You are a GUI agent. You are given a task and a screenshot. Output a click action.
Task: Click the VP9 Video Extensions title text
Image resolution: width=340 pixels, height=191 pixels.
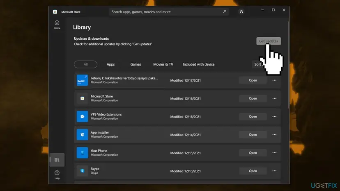tap(106, 114)
